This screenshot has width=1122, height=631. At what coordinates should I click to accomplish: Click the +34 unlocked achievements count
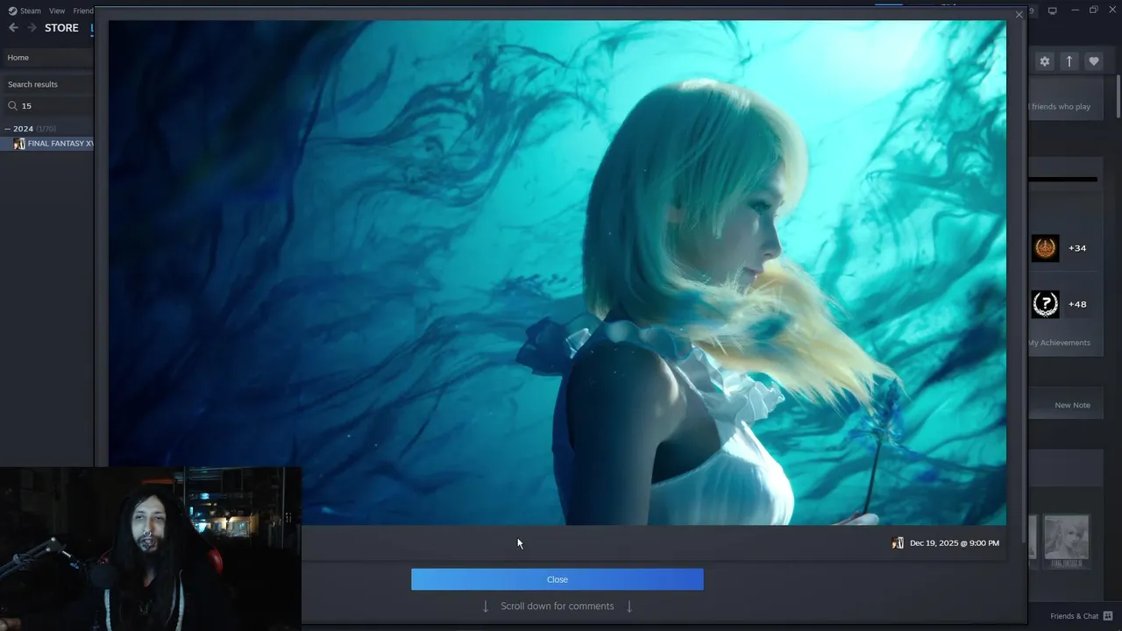pyautogui.click(x=1077, y=248)
